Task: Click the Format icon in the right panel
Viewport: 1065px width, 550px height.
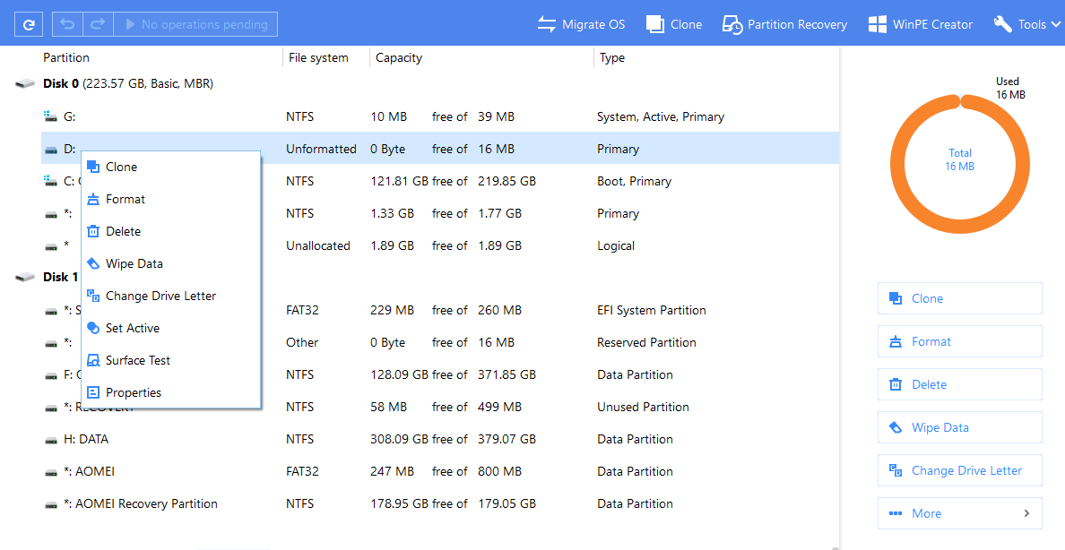Action: tap(896, 341)
